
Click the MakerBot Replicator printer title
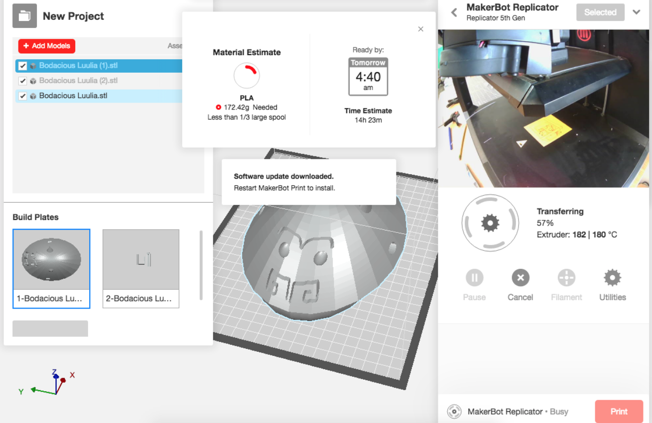click(513, 7)
